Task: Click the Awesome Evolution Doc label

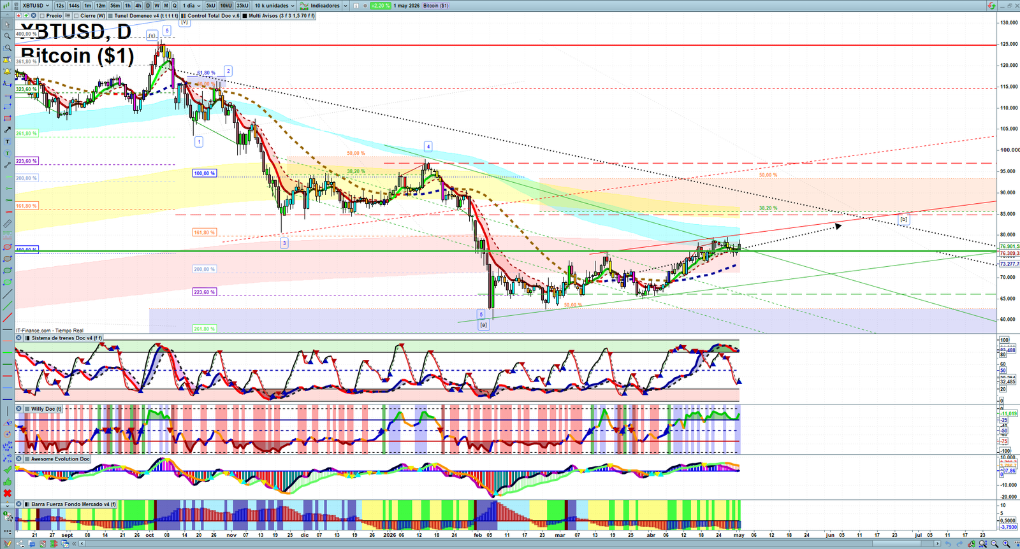Action: 61,459
